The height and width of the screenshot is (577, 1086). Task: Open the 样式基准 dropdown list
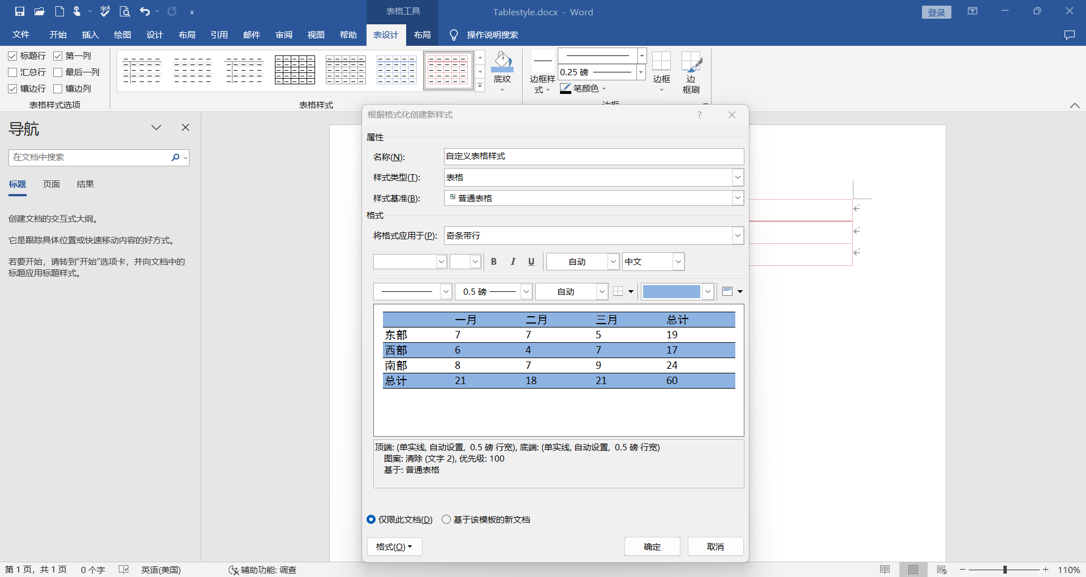pyautogui.click(x=737, y=198)
